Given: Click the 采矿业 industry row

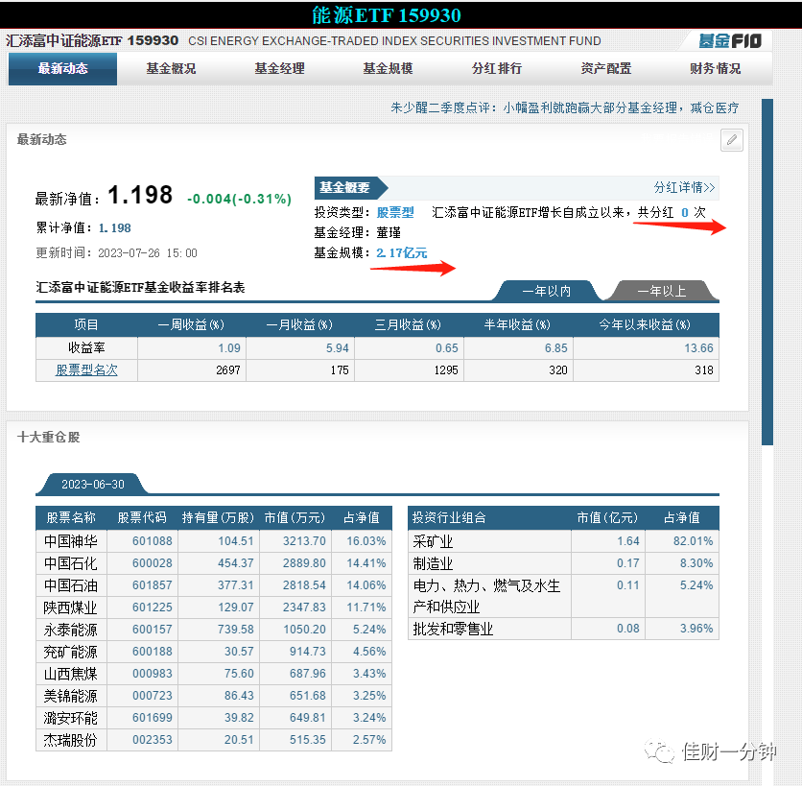Looking at the screenshot, I should coord(563,541).
